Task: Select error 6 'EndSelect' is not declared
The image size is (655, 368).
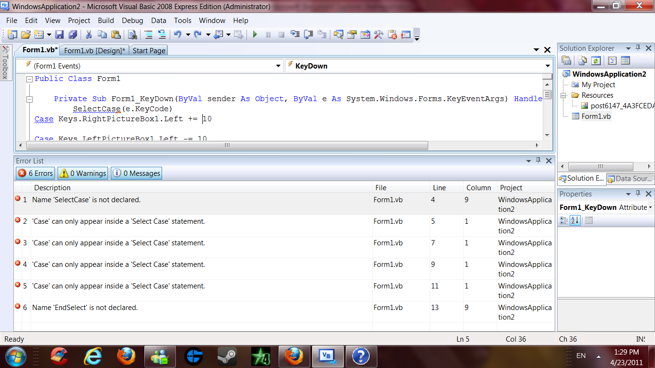Action: [x=284, y=312]
